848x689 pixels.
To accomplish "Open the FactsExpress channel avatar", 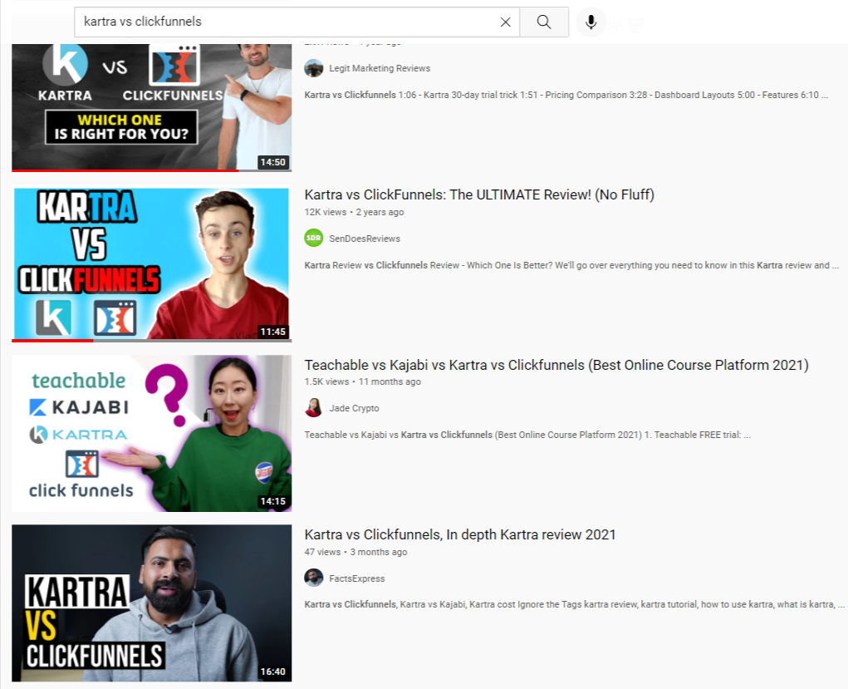I will pos(314,578).
